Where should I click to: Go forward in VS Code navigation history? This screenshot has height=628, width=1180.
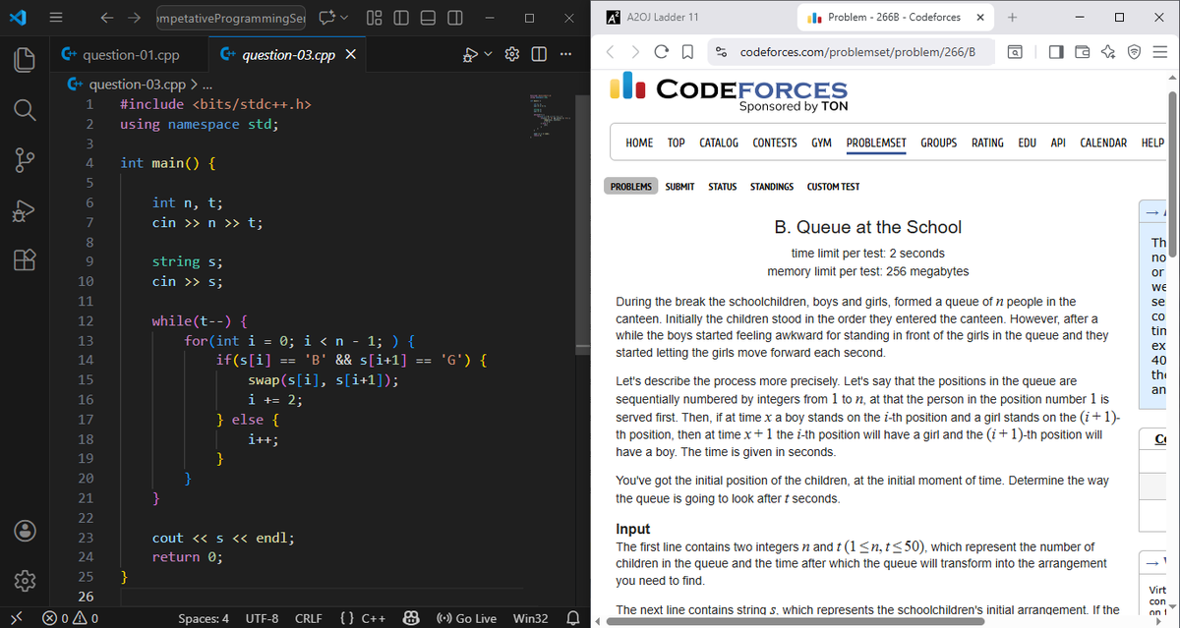pyautogui.click(x=135, y=18)
